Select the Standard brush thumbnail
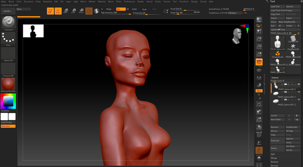This screenshot has width=303, height=167. (x=8, y=22)
